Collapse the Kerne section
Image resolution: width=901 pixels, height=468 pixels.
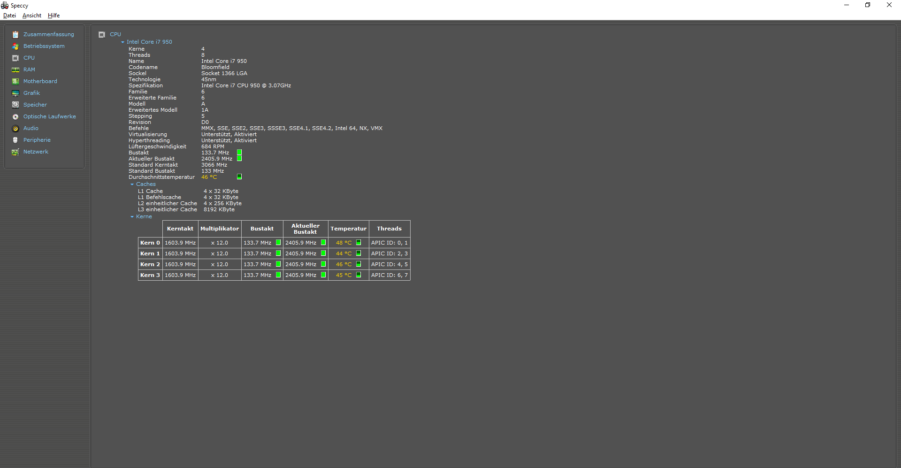tap(132, 217)
